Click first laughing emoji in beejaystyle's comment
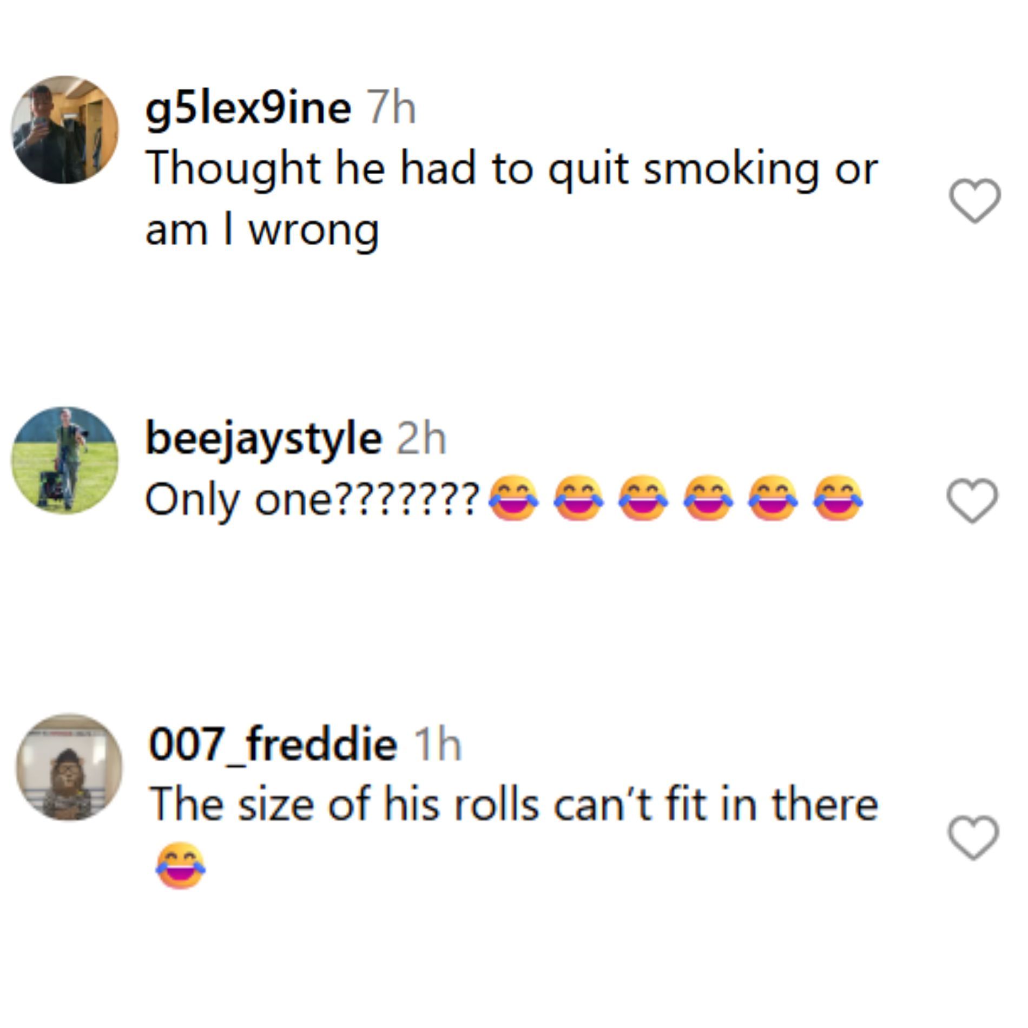1028x1028 pixels. tap(513, 498)
